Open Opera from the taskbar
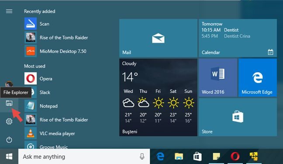 click(x=235, y=157)
